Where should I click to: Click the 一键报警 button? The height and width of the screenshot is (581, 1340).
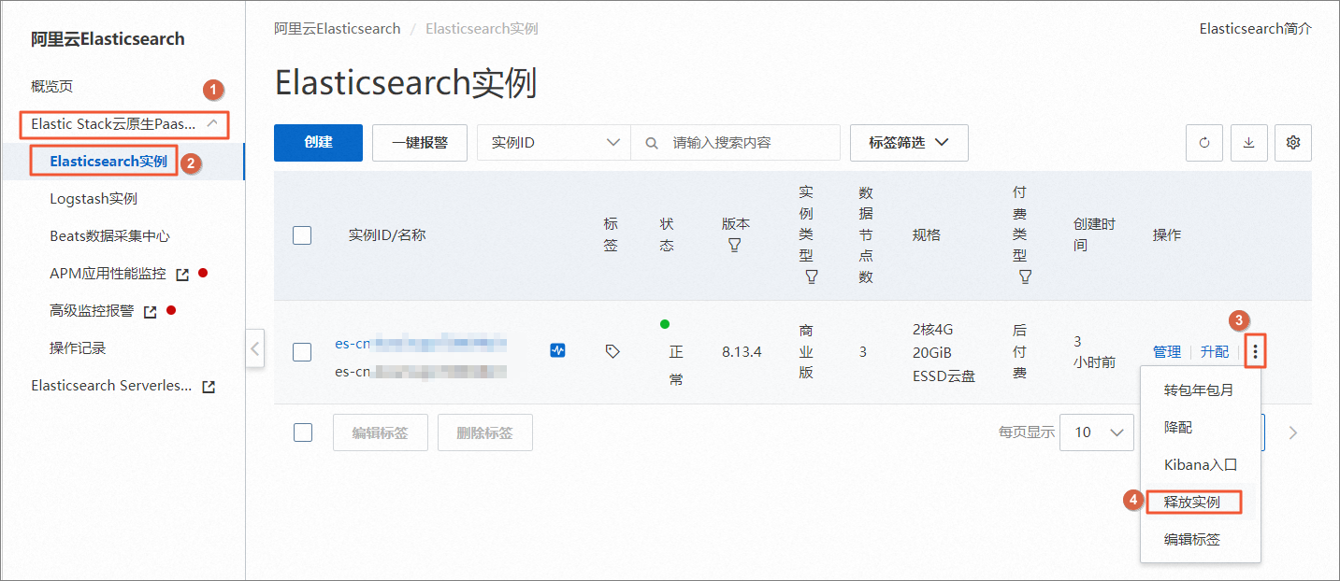coord(420,143)
